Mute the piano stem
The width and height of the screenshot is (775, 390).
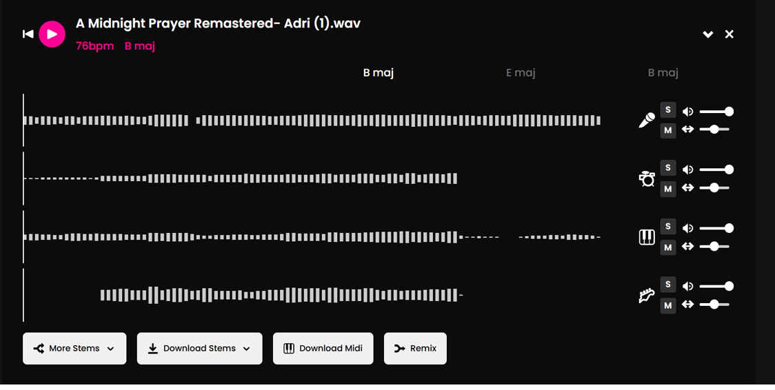[x=667, y=247]
